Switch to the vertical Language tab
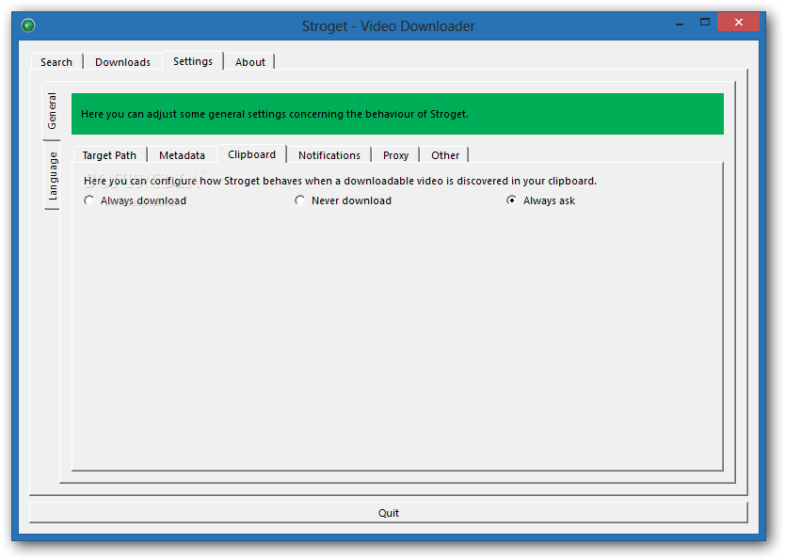Image resolution: width=785 pixels, height=560 pixels. [53, 176]
